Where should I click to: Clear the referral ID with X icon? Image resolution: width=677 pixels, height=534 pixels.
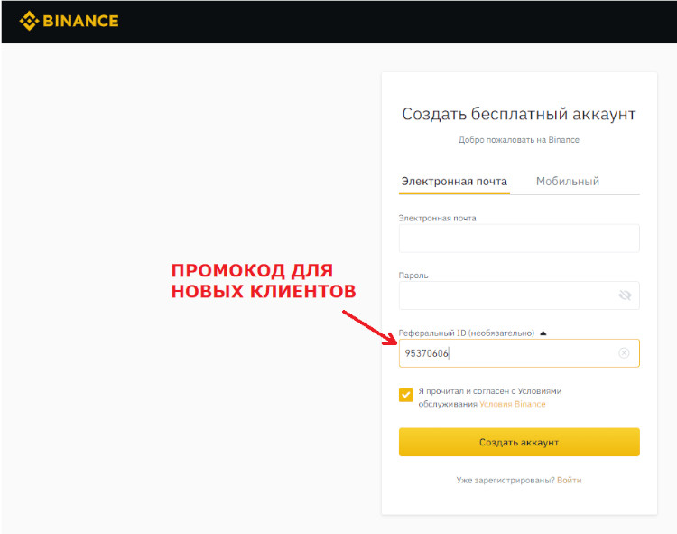tap(624, 353)
